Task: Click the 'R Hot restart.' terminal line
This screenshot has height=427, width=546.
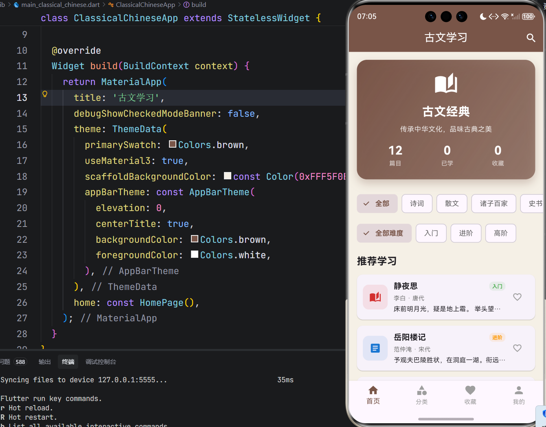Action: 29,417
